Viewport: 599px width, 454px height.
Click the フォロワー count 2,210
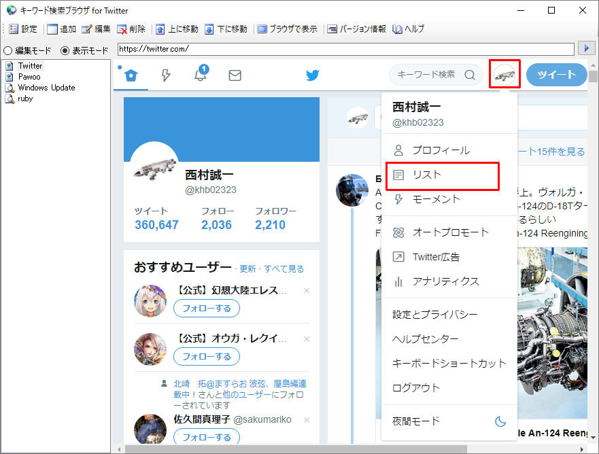click(270, 225)
